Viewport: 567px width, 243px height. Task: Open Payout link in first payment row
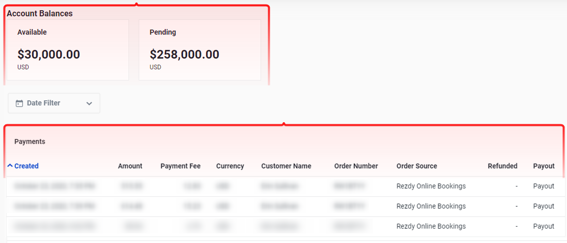click(544, 186)
